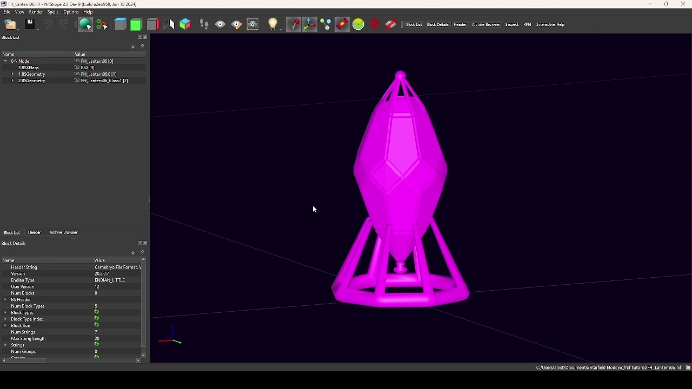Click the Inspect toolbar button
Screen dimensions: 692x389
pyautogui.click(x=512, y=25)
